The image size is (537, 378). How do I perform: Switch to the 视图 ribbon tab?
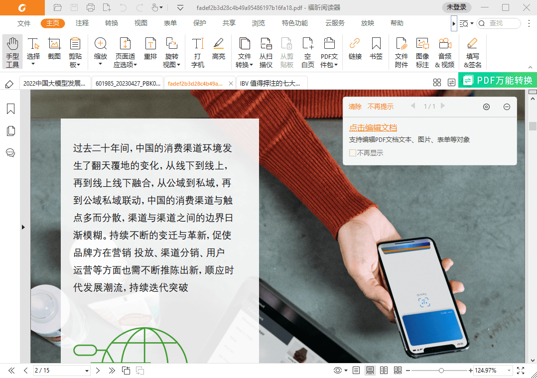click(x=141, y=23)
